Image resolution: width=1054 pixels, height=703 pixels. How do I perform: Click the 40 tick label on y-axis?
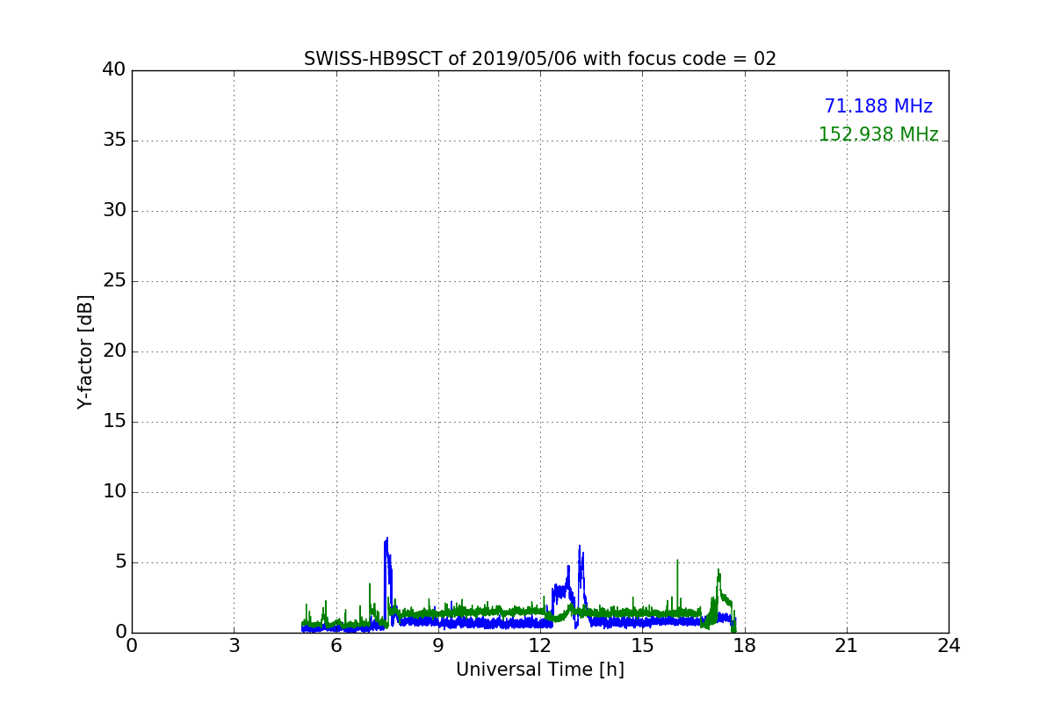[114, 70]
